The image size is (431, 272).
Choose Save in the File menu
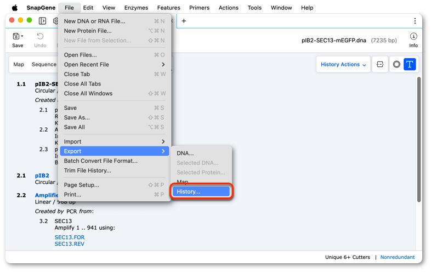point(115,108)
